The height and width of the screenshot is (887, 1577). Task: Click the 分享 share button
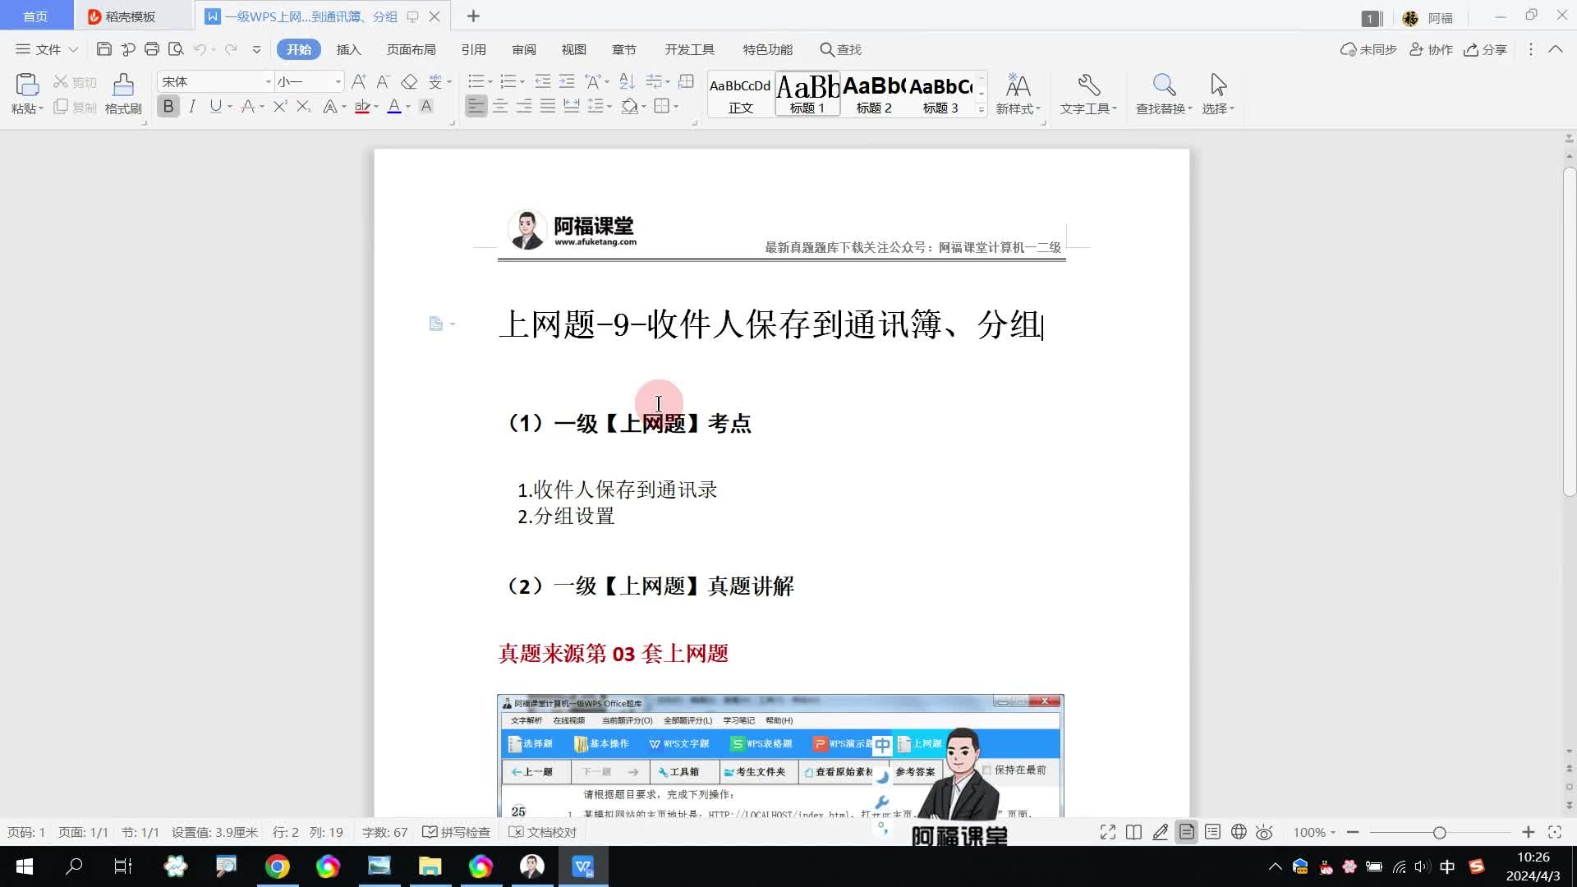(x=1486, y=49)
